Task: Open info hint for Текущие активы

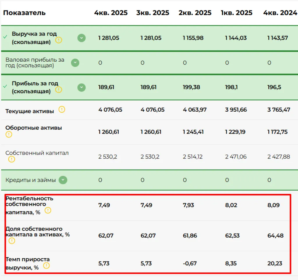Action: pos(62,110)
